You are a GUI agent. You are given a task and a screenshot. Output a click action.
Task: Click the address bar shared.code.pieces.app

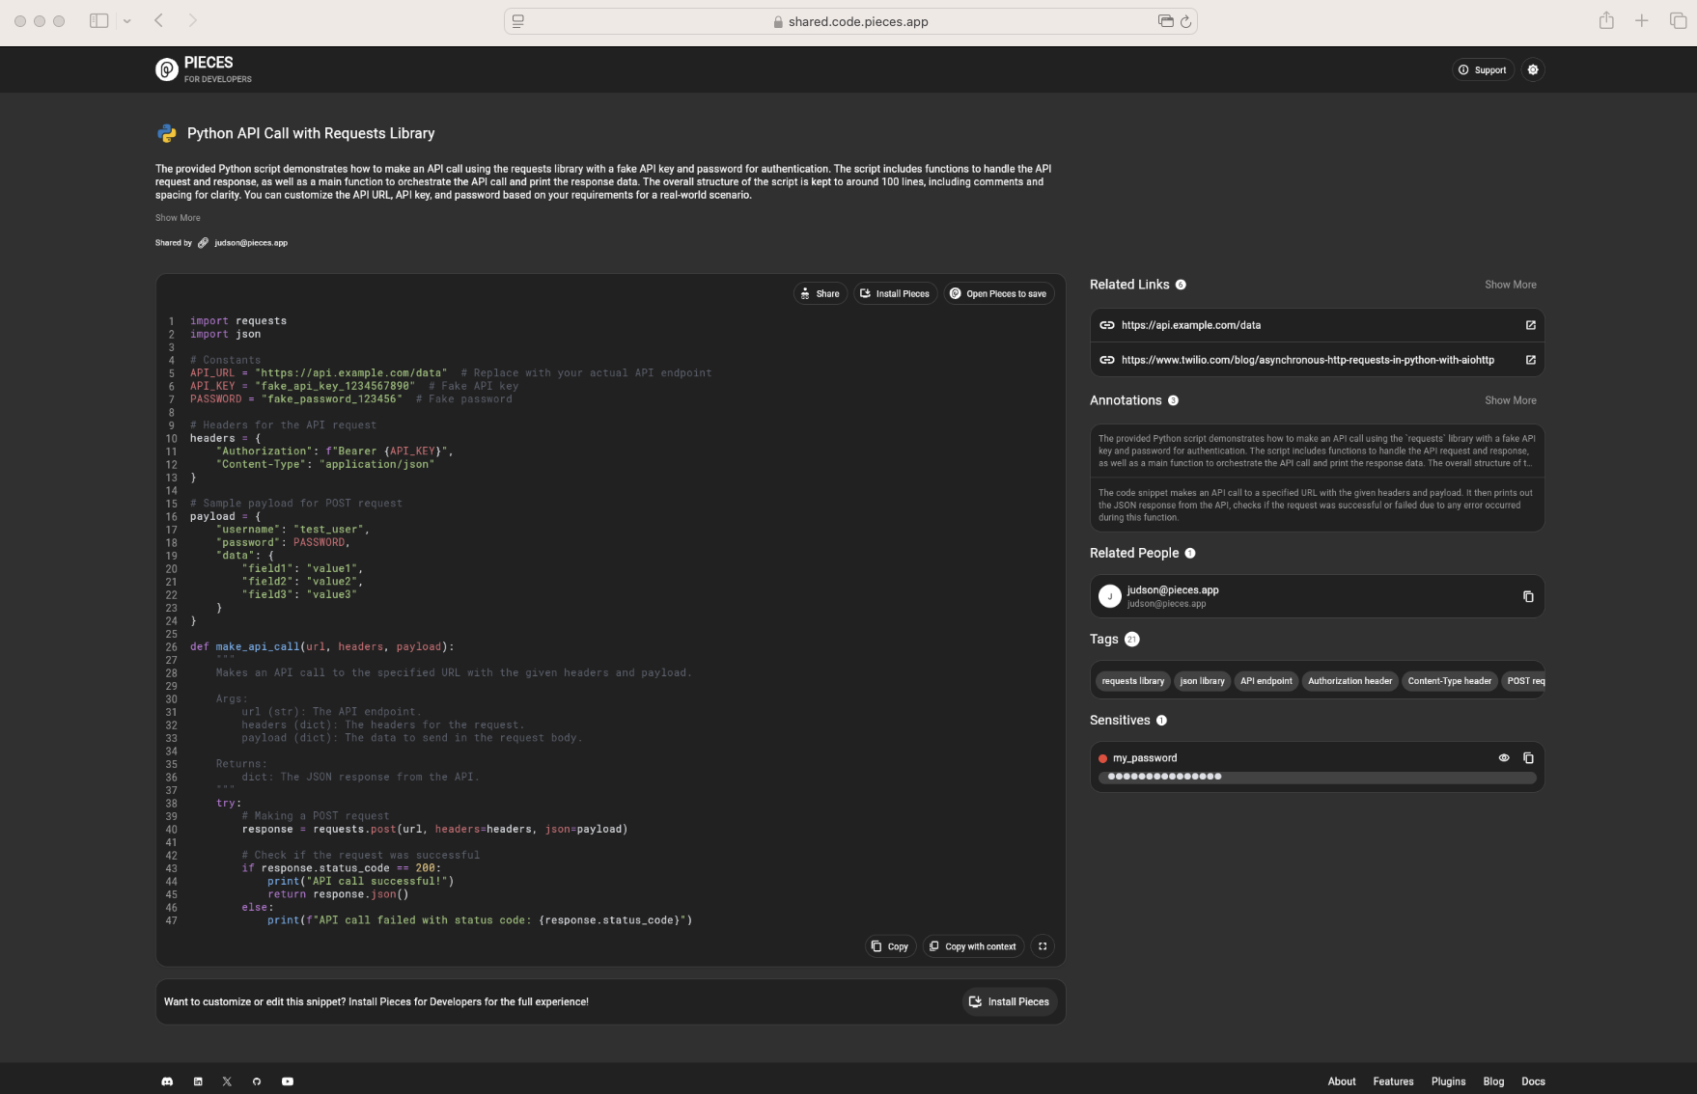click(x=850, y=21)
